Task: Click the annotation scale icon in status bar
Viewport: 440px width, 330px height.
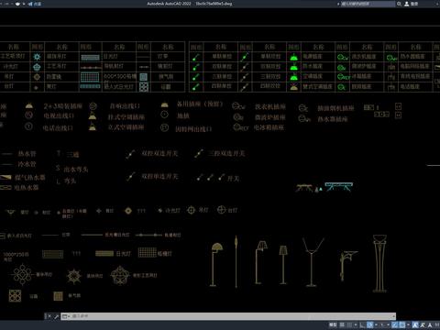Action: pyautogui.click(x=430, y=324)
